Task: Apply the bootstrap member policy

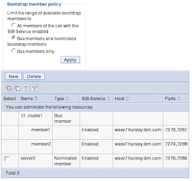Action: (x=70, y=60)
